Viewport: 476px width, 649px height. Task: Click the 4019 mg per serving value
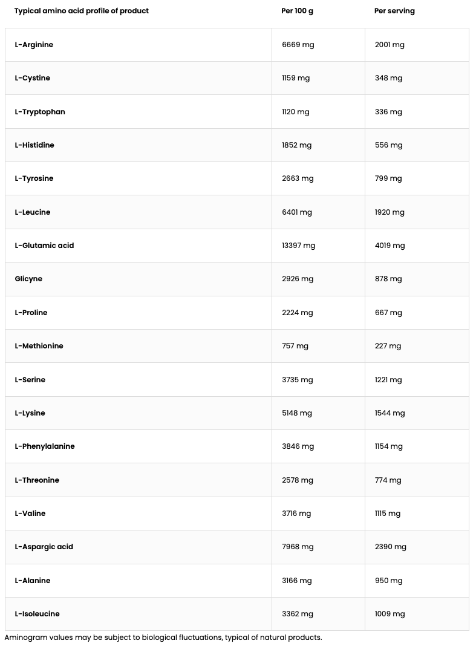point(390,246)
